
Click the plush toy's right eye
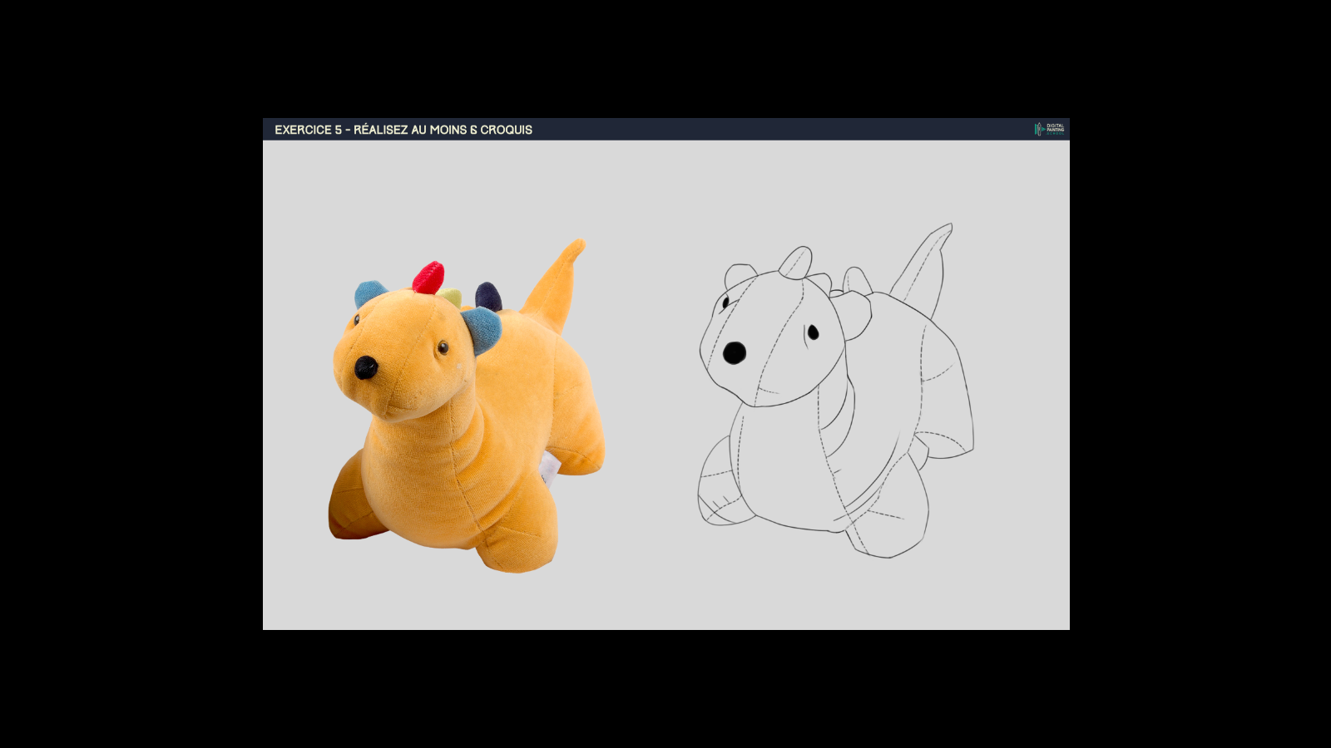(443, 347)
